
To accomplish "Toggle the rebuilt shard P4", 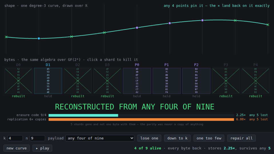I will click(255, 81).
